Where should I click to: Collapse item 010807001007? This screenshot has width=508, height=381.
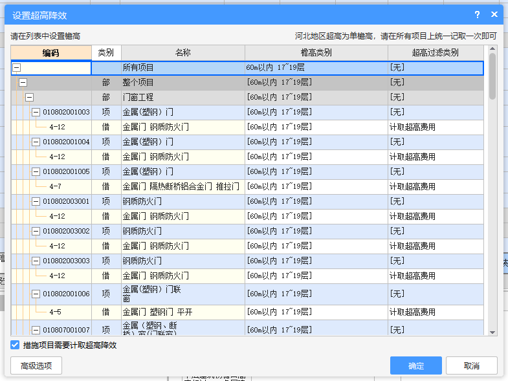(x=36, y=330)
